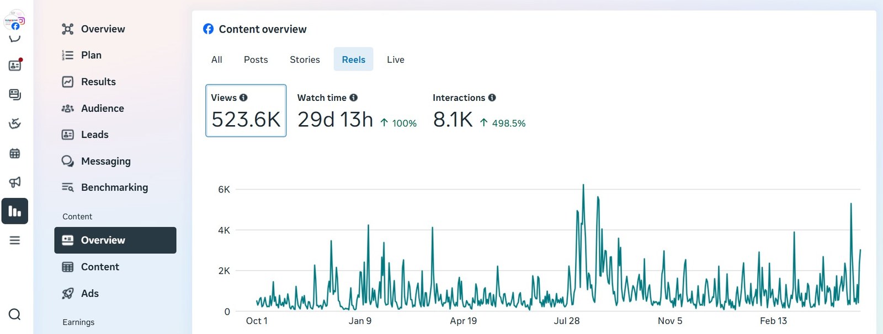Click the highest peak on the views chart
Image resolution: width=883 pixels, height=334 pixels.
(583, 186)
